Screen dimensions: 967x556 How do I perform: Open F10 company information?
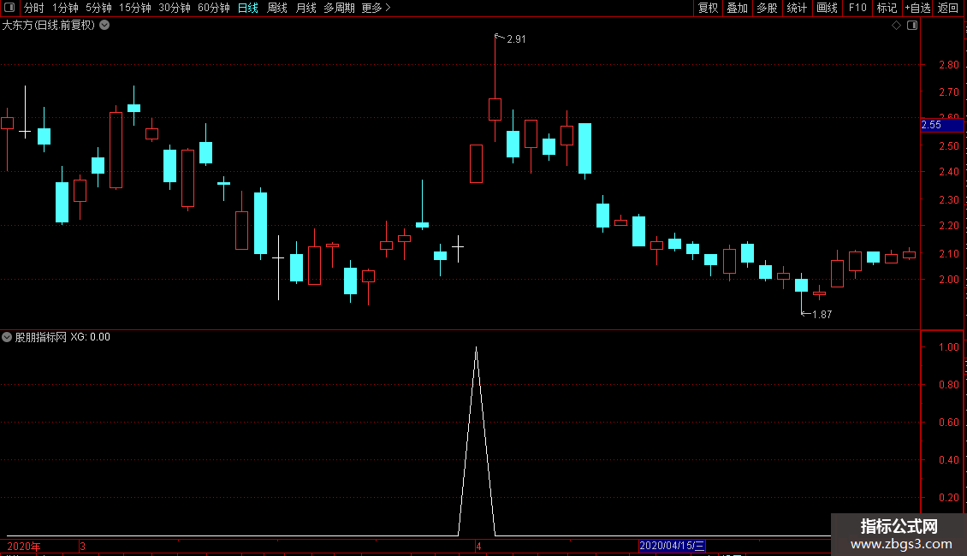click(x=857, y=8)
